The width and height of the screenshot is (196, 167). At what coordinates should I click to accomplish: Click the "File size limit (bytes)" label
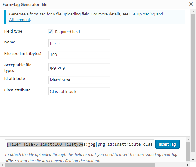click(x=23, y=54)
